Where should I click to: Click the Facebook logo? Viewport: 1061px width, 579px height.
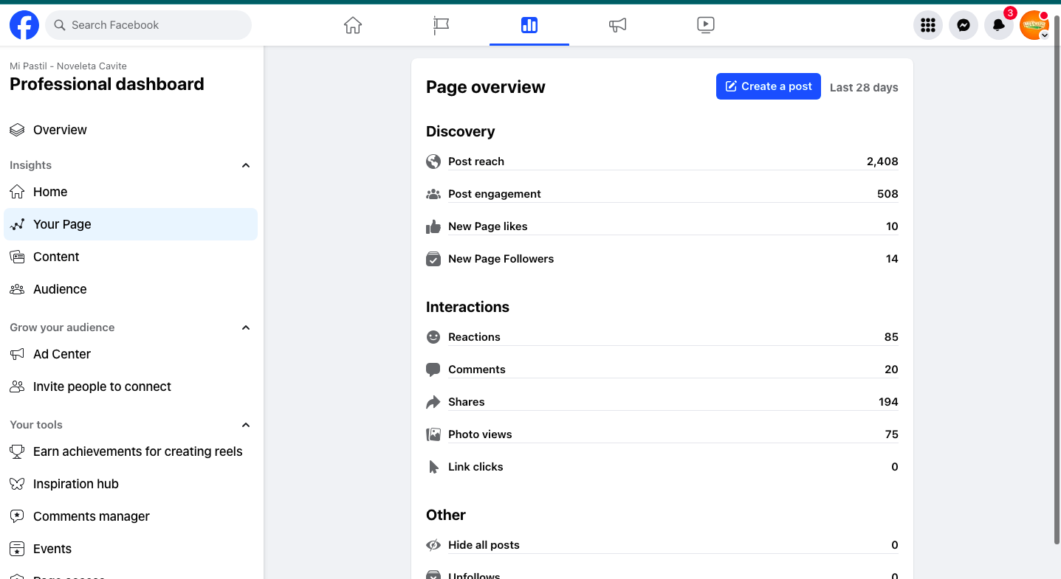24,25
